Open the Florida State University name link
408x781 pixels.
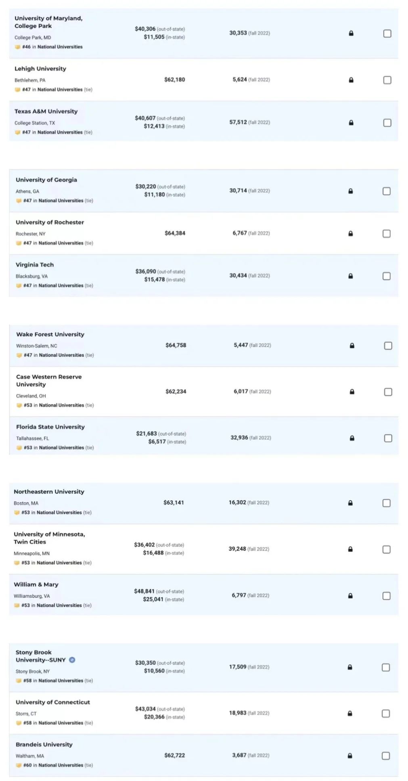(50, 427)
